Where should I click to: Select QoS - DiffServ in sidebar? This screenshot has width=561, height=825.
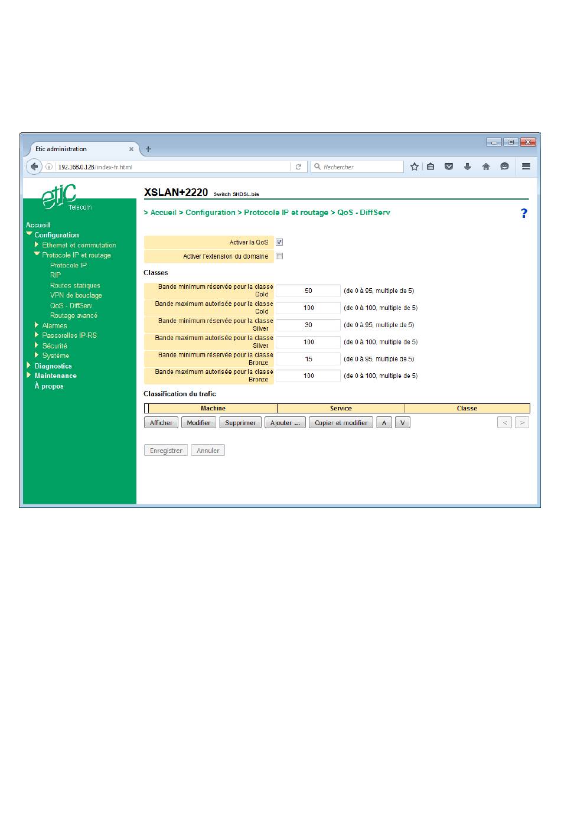coord(71,305)
